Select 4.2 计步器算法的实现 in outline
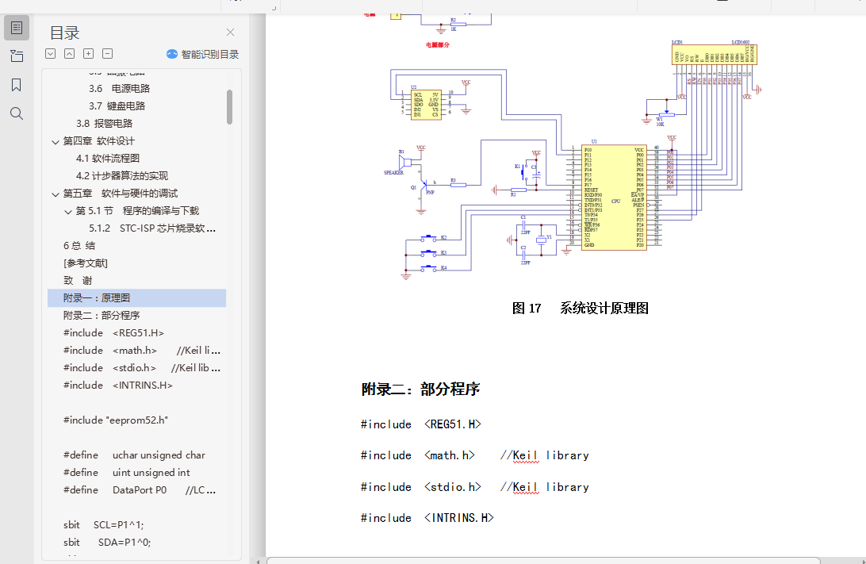This screenshot has width=866, height=564. 122,176
